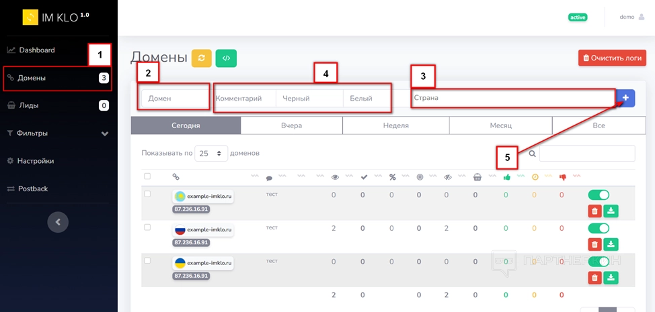Image resolution: width=655 pixels, height=312 pixels.
Task: Open the Страна country selector
Action: tap(513, 99)
